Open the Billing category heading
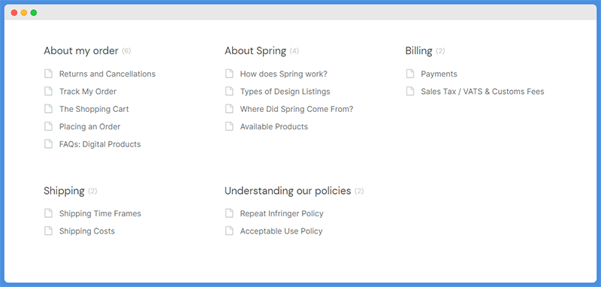 pyautogui.click(x=418, y=51)
